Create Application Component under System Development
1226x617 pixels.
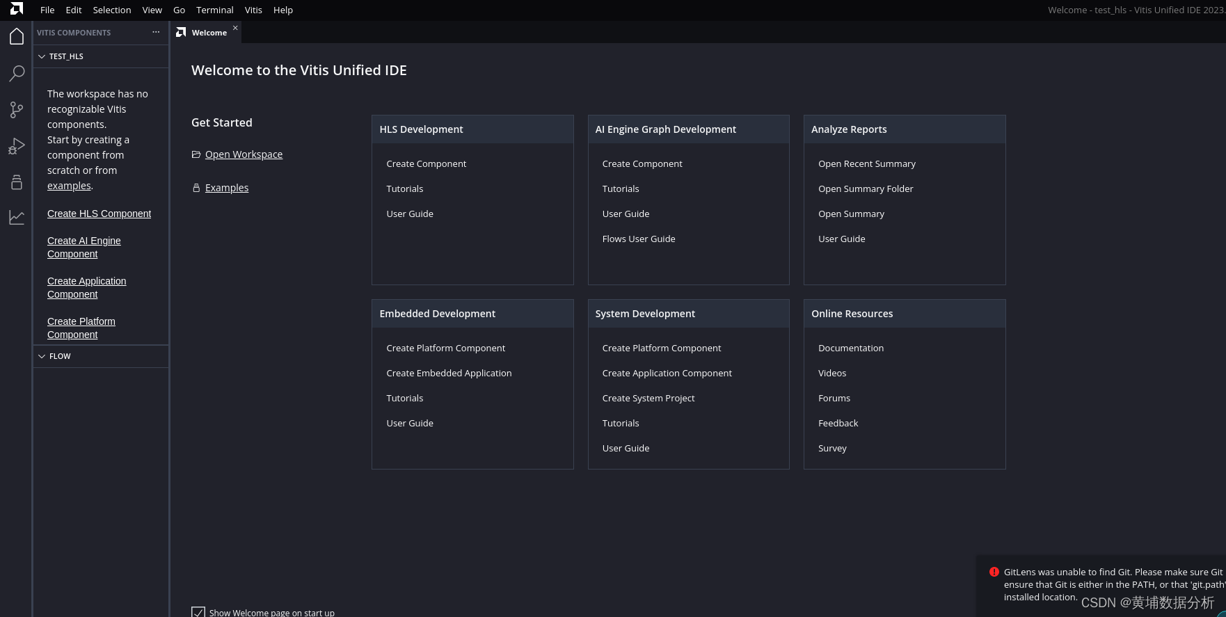[667, 373]
